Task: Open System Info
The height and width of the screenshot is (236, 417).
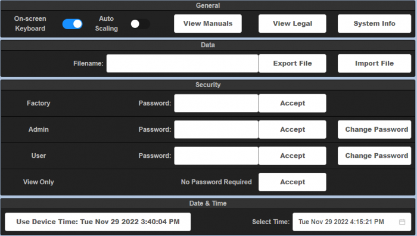Action: [x=374, y=24]
